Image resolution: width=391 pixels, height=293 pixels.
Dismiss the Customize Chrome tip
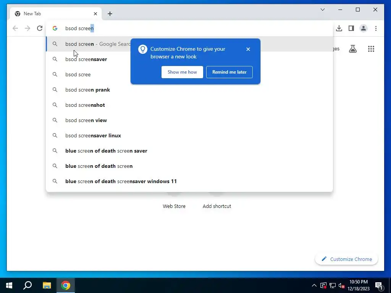(x=248, y=49)
